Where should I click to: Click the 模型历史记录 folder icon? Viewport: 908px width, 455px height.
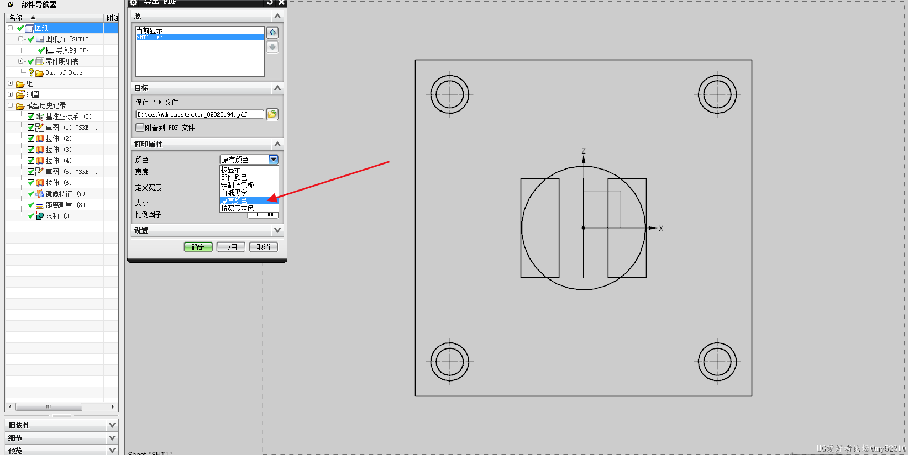[x=20, y=106]
